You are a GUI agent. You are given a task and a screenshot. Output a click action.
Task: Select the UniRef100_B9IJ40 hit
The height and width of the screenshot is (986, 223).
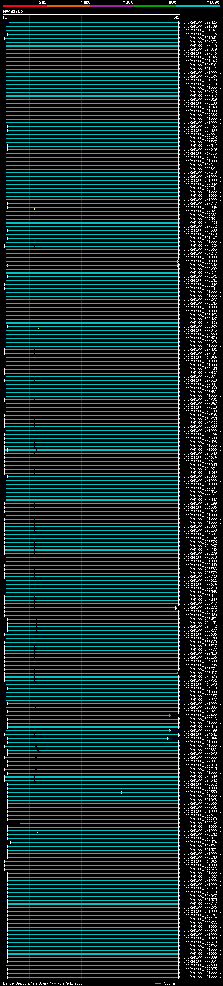(200, 107)
